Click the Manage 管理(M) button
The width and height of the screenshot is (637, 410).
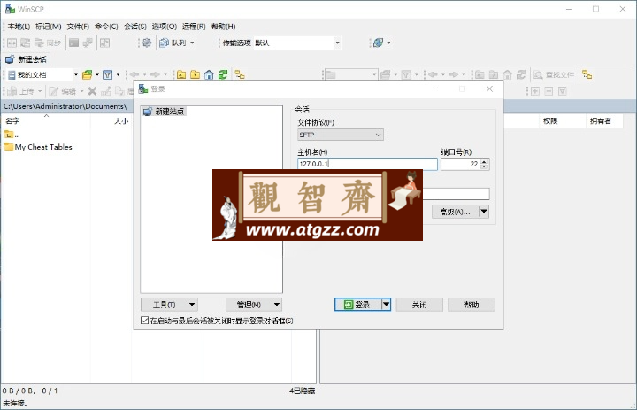click(x=254, y=305)
